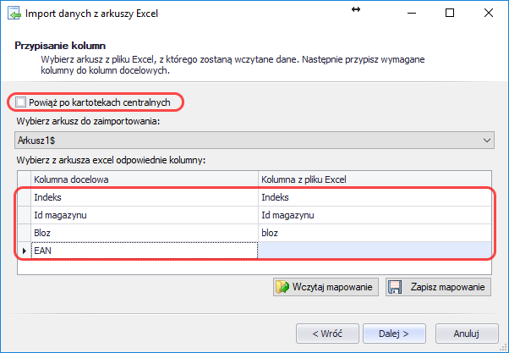Open the Arkusz1$ sheet dropdown
The height and width of the screenshot is (353, 509).
coord(254,138)
